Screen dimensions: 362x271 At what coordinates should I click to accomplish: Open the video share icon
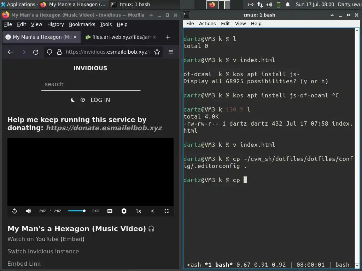[x=152, y=211]
